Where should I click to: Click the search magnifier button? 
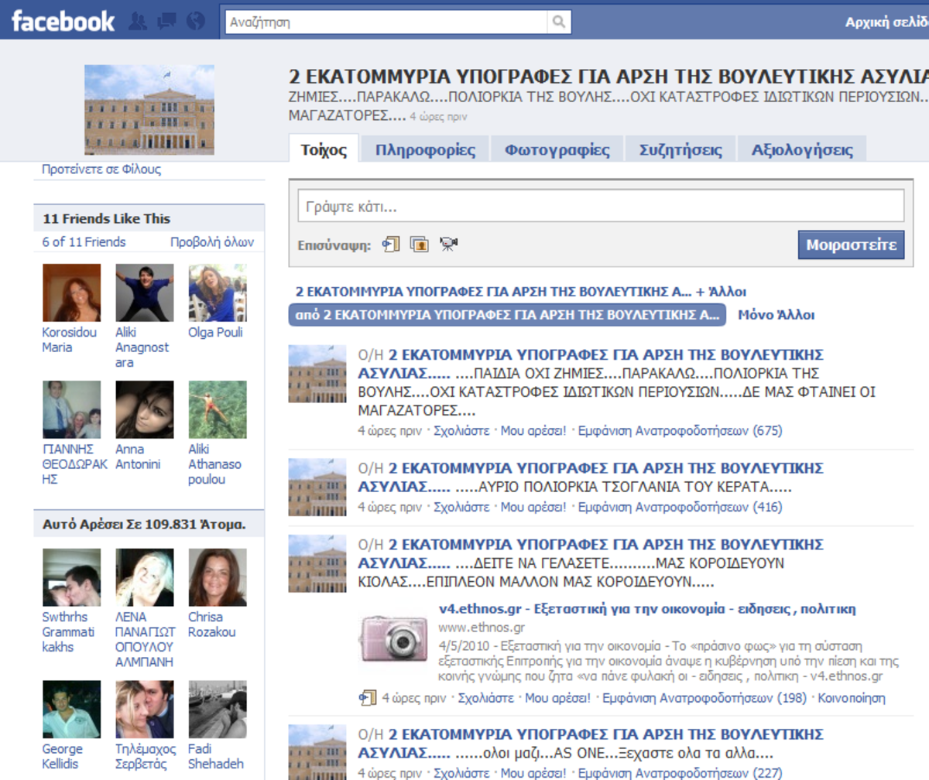[559, 22]
